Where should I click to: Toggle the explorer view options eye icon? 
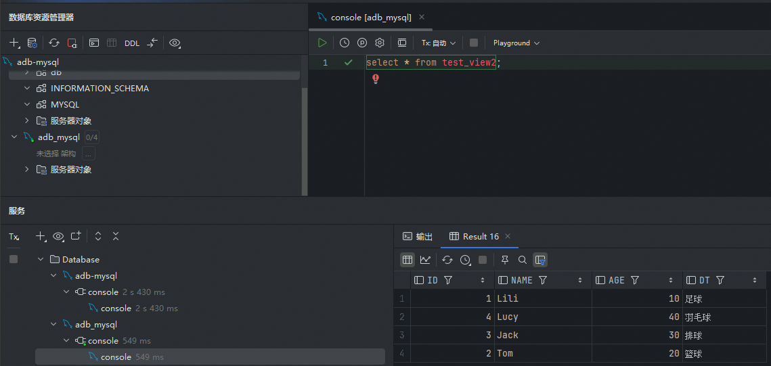[175, 43]
